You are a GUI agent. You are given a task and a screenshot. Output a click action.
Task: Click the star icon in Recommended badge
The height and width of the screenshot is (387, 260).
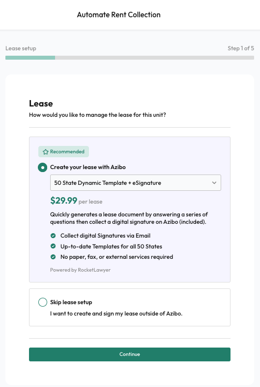tap(46, 152)
